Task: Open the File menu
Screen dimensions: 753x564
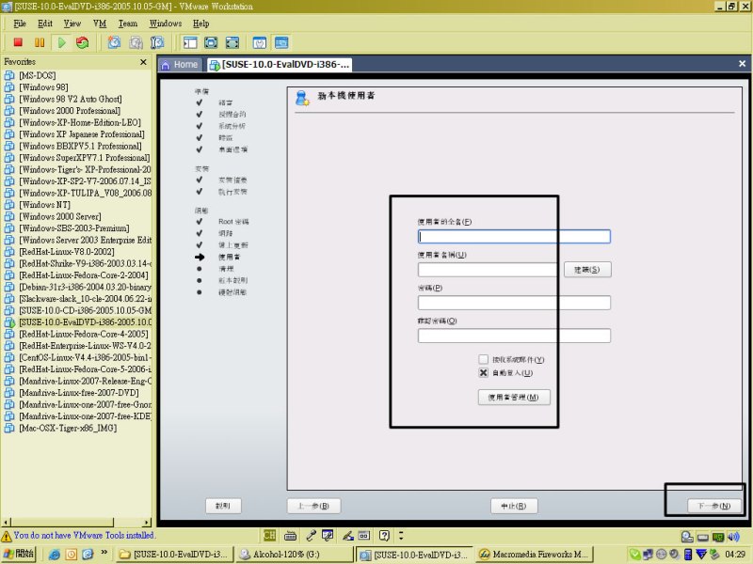Action: click(20, 23)
